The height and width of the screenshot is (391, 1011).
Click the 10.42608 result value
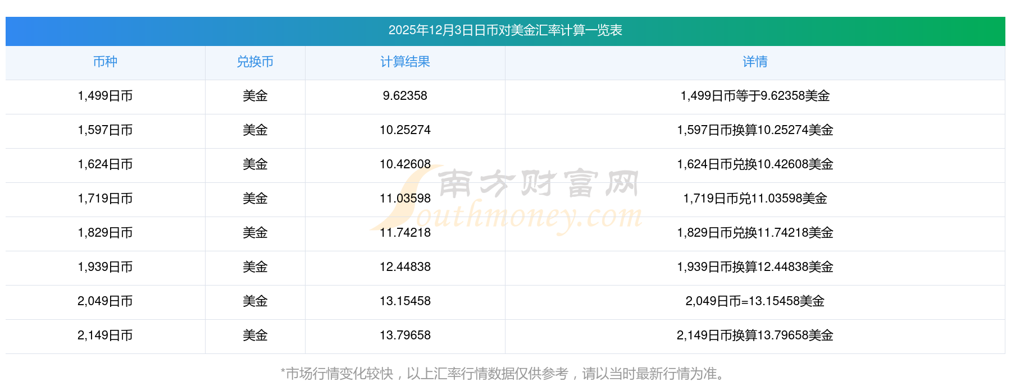click(x=405, y=164)
